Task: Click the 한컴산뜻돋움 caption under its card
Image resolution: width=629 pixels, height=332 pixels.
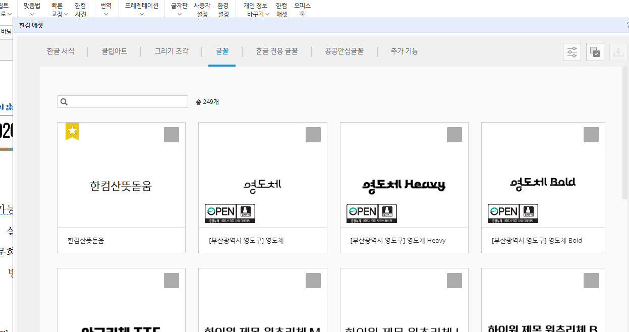Action: coord(86,241)
